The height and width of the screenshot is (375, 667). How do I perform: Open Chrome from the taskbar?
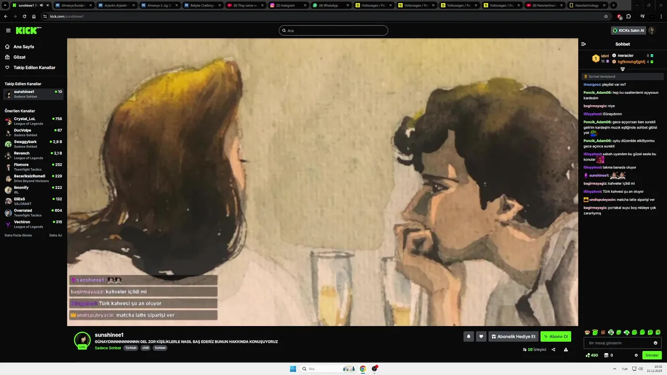tap(363, 369)
